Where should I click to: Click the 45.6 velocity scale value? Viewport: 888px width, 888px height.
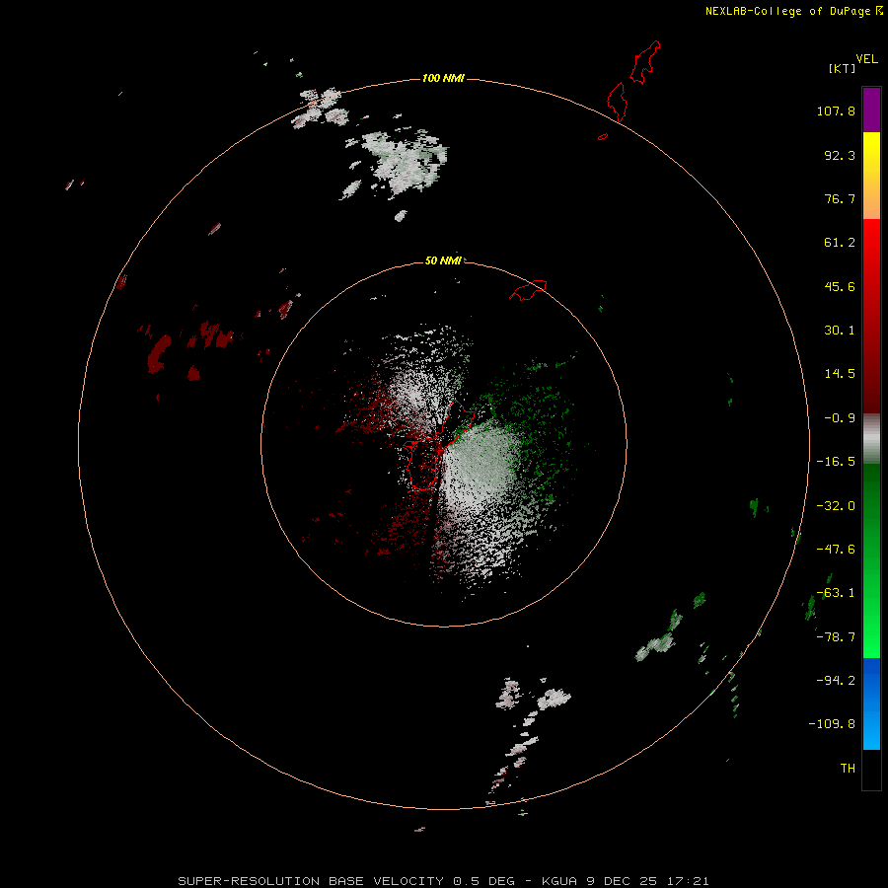[x=840, y=286]
